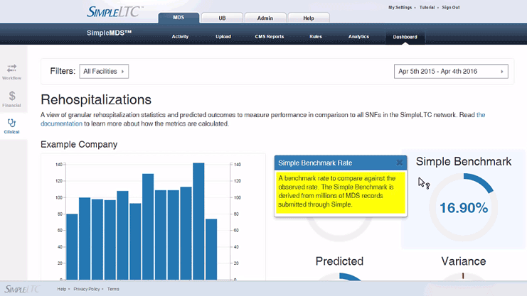Open My Settings link
The image size is (527, 296).
pos(400,7)
